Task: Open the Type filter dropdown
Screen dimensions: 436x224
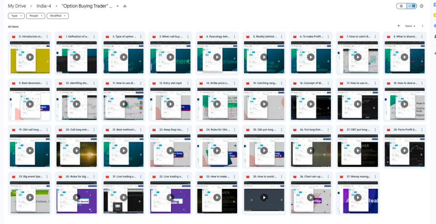Action: pos(16,16)
